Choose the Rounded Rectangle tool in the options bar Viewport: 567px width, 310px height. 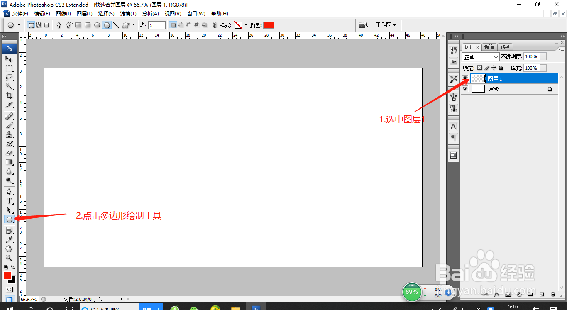[x=88, y=25]
